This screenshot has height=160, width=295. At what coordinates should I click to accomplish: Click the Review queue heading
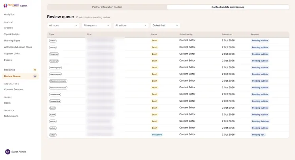click(x=61, y=17)
